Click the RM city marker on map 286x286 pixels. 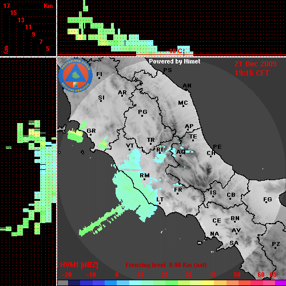click(145, 177)
